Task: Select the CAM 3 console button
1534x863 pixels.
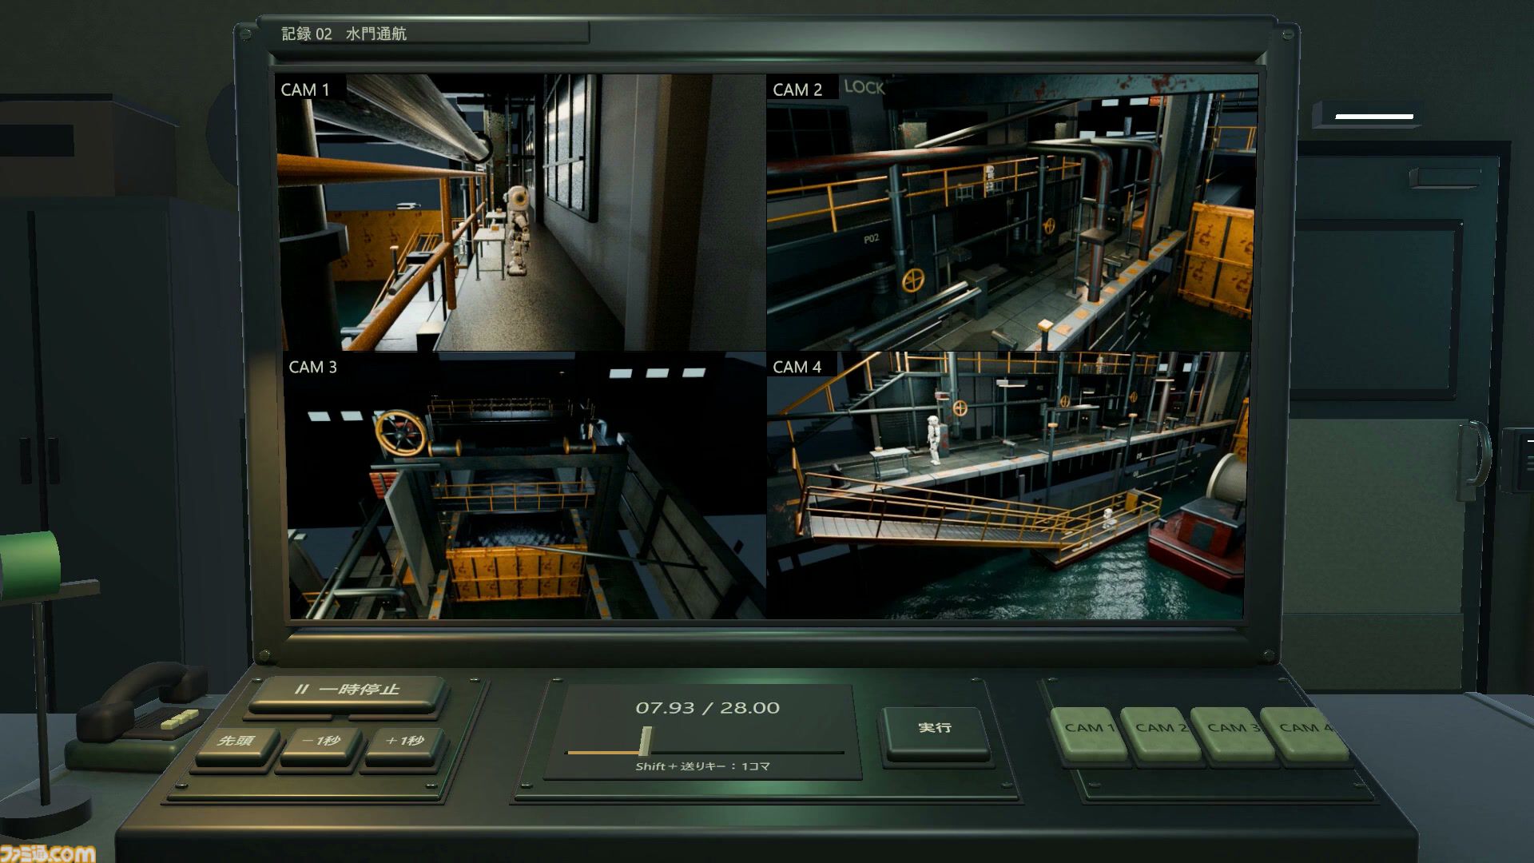Action: point(1230,732)
